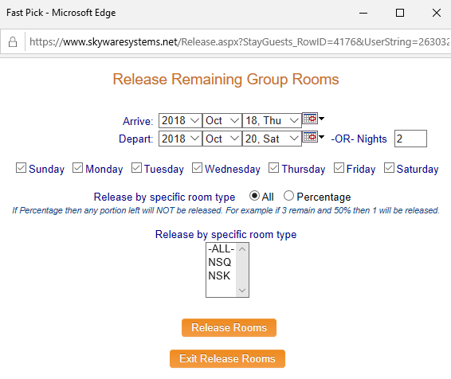This screenshot has height=379, width=451.
Task: Click the Nights input field
Action: tap(410, 139)
